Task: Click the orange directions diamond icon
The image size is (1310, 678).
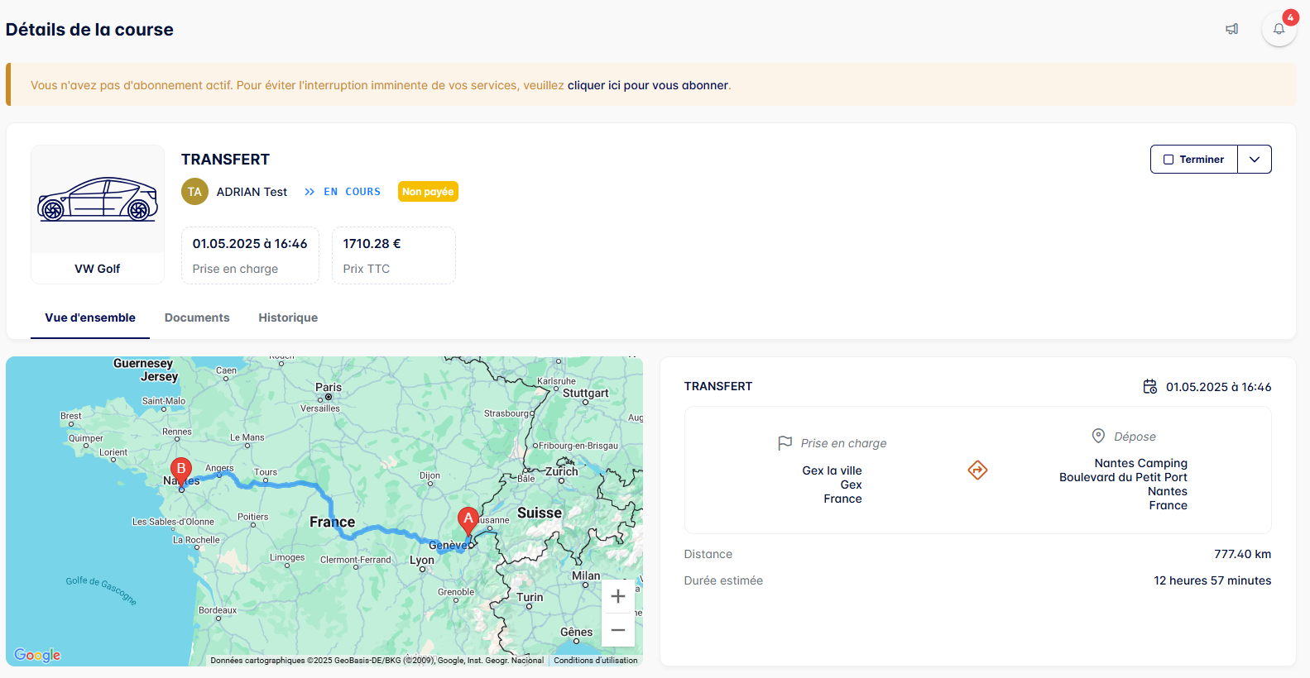Action: 977,470
